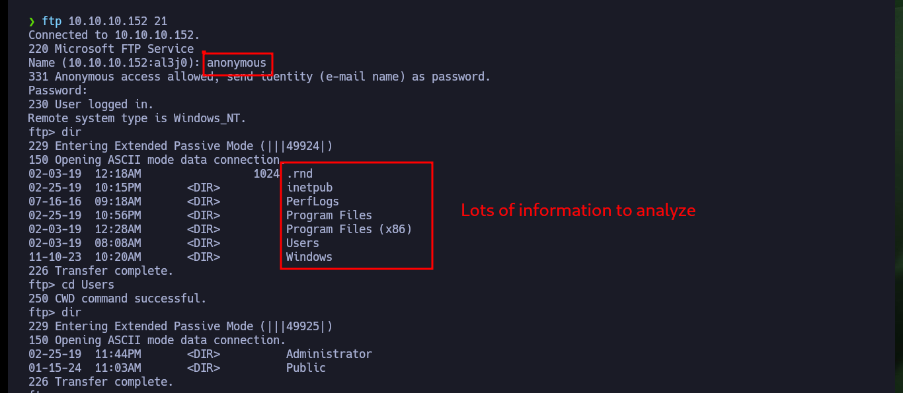Select the 1024 file size value
903x393 pixels.
point(266,174)
